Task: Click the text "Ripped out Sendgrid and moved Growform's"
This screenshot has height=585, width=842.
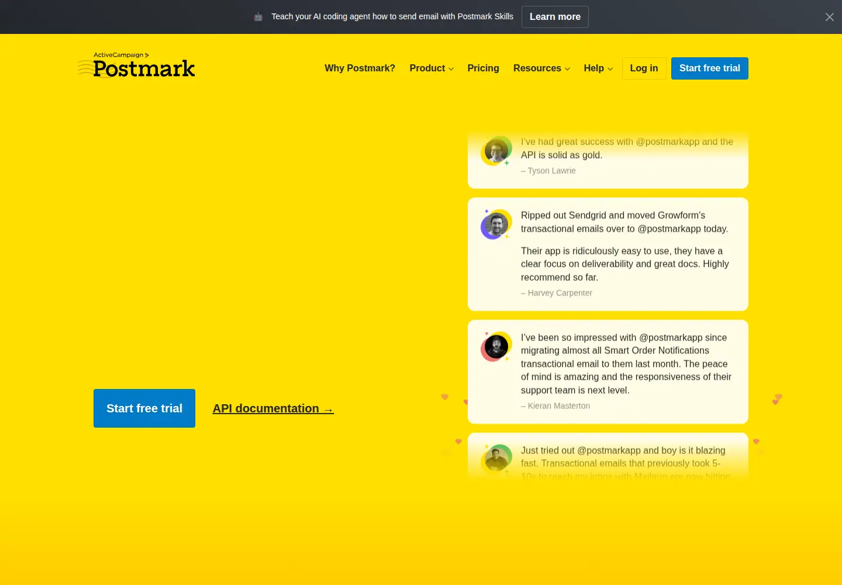Action: 613,215
